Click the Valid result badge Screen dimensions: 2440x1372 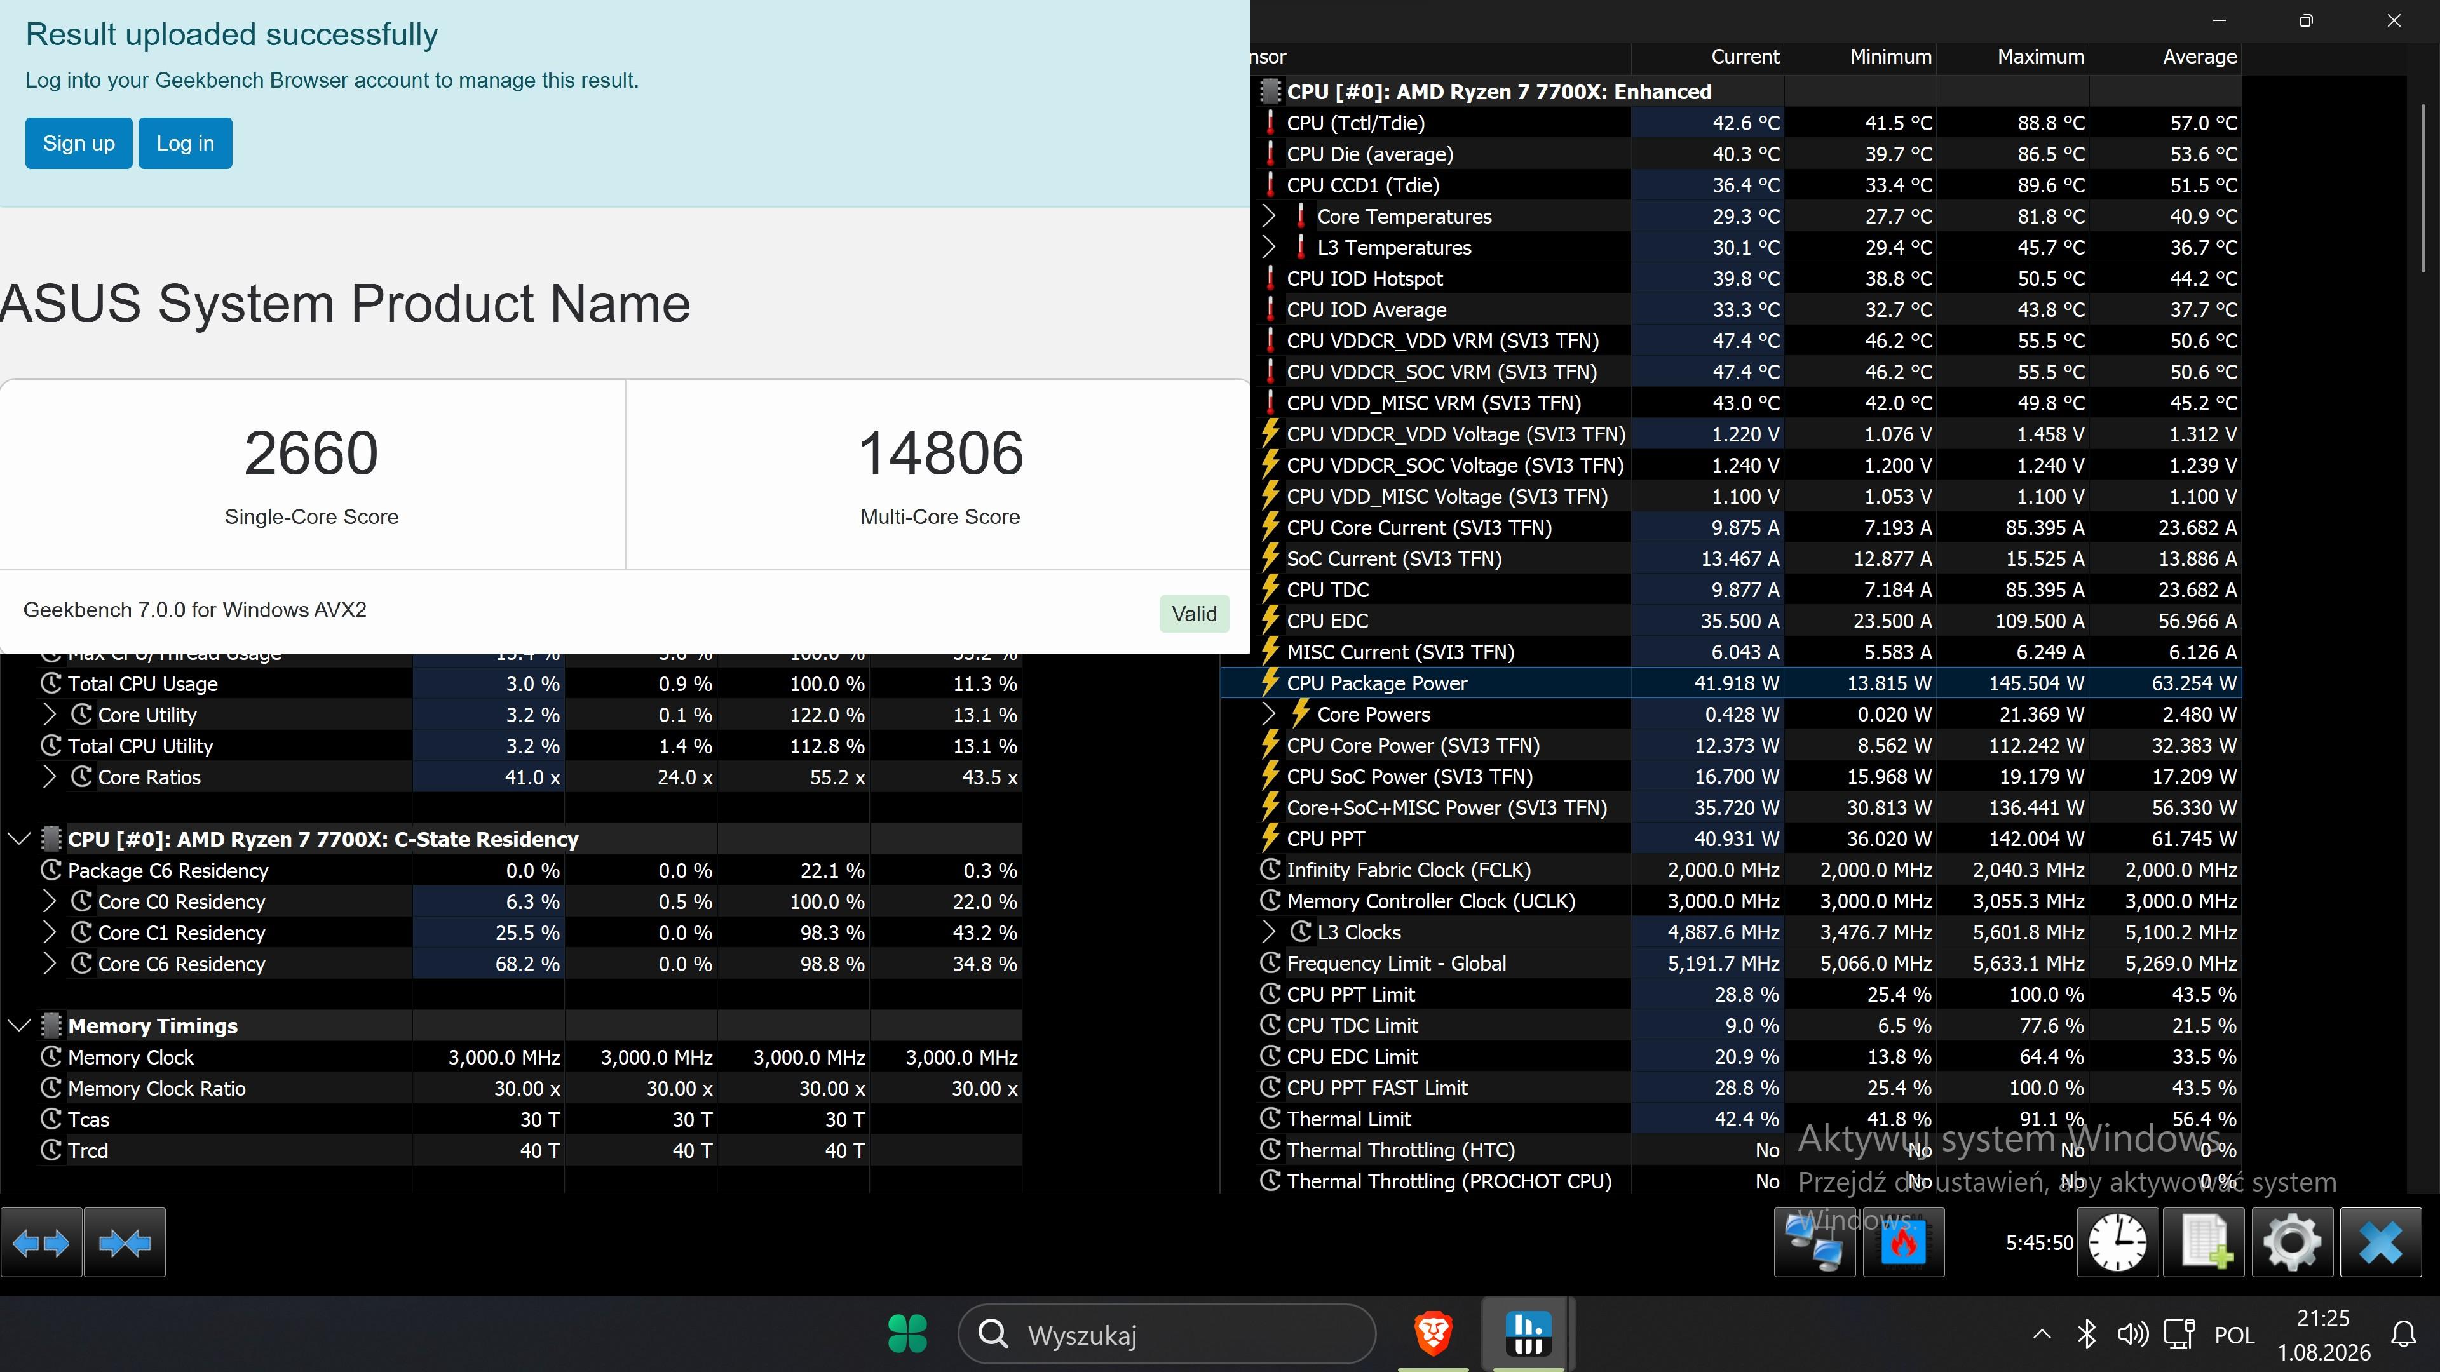(1195, 614)
